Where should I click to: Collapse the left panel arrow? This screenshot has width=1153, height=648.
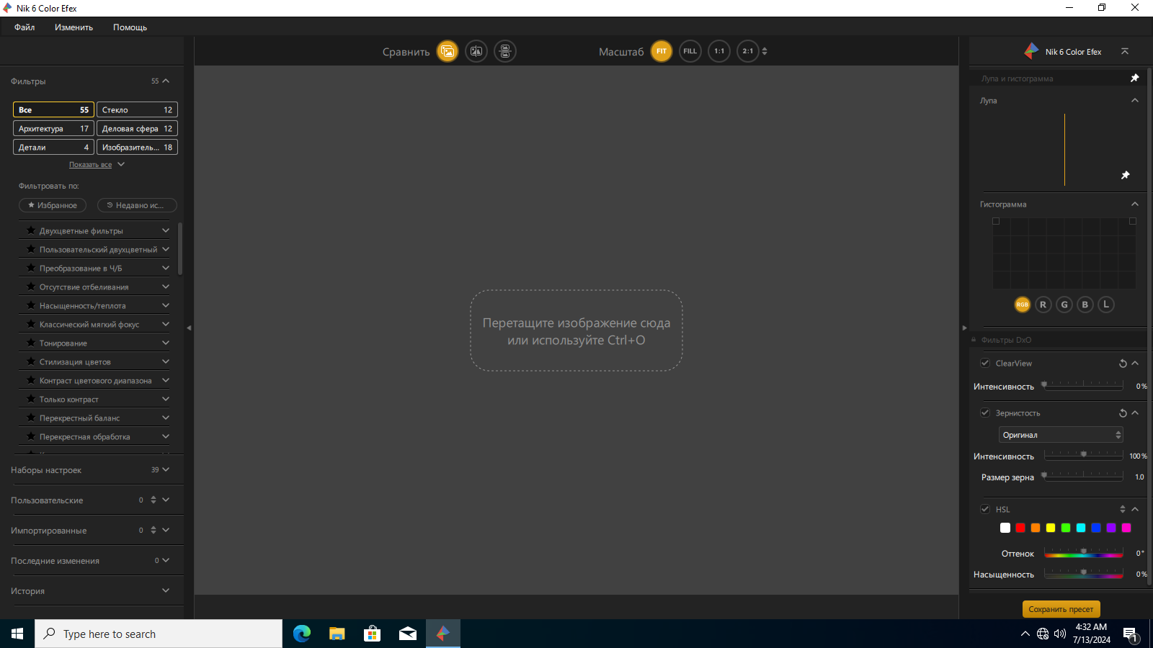point(189,328)
